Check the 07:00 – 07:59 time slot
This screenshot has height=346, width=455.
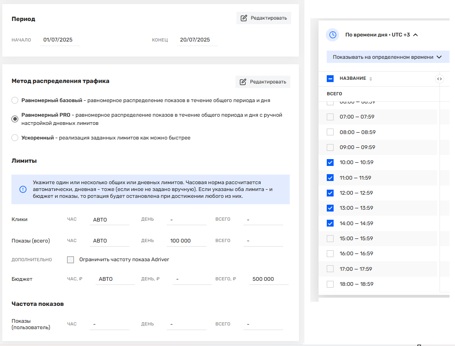coord(330,117)
